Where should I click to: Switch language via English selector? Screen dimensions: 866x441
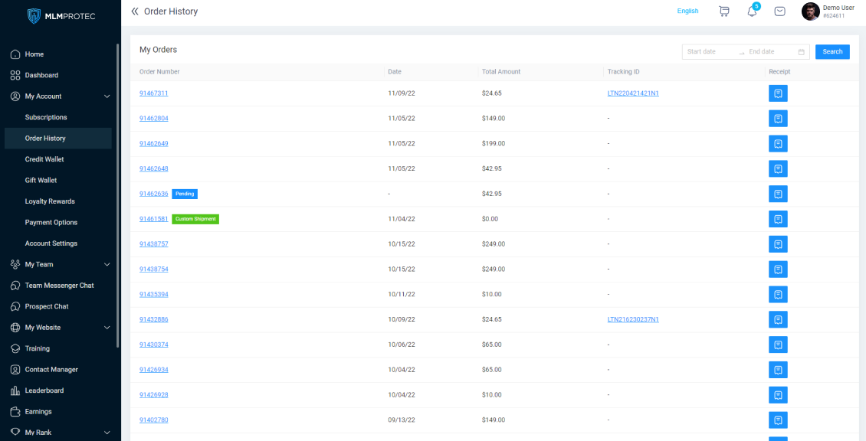pos(687,11)
